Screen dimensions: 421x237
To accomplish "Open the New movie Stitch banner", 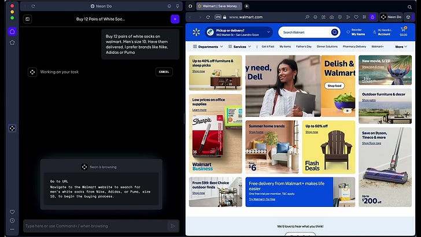I will pyautogui.click(x=385, y=70).
